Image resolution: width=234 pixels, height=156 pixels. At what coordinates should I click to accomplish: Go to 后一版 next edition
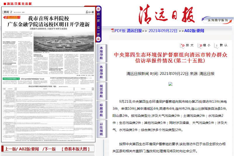click(x=98, y=31)
